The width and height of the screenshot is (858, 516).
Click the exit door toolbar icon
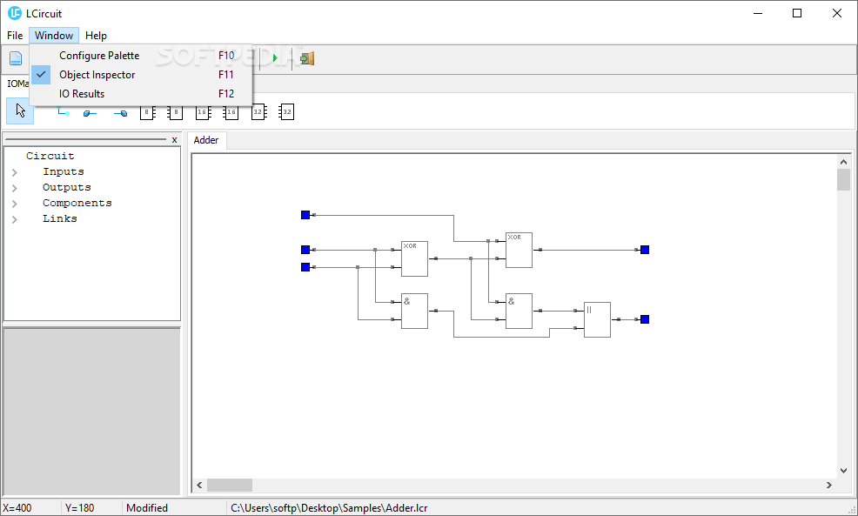click(307, 58)
